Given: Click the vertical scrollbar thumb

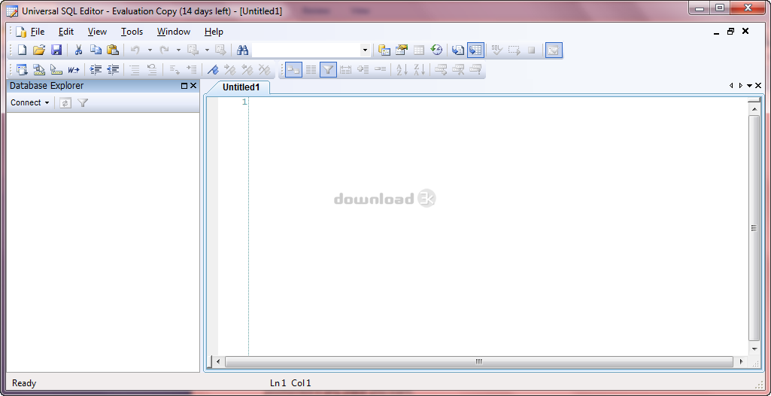Looking at the screenshot, I should coord(754,228).
